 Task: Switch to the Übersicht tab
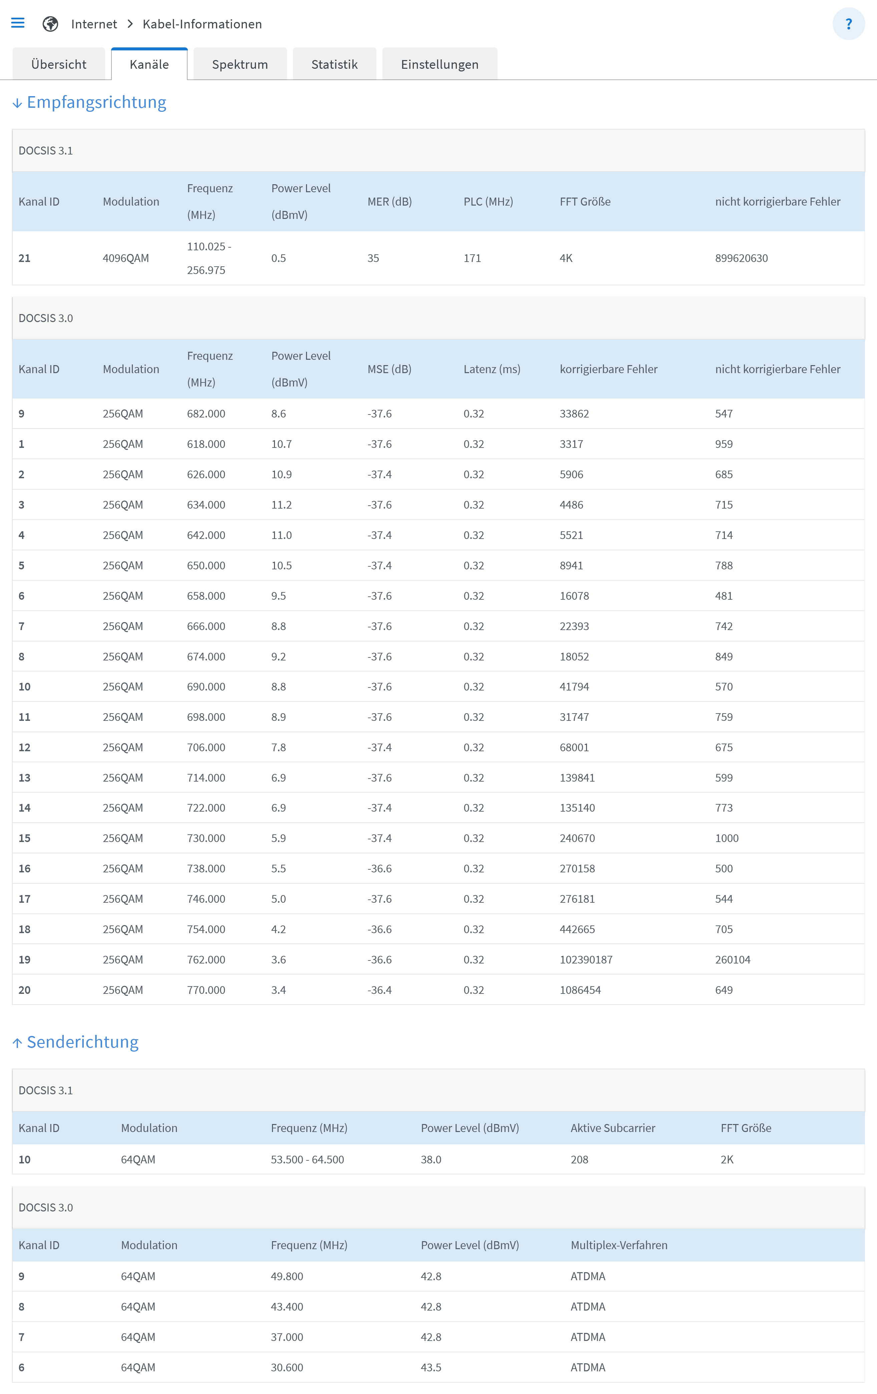(x=58, y=64)
